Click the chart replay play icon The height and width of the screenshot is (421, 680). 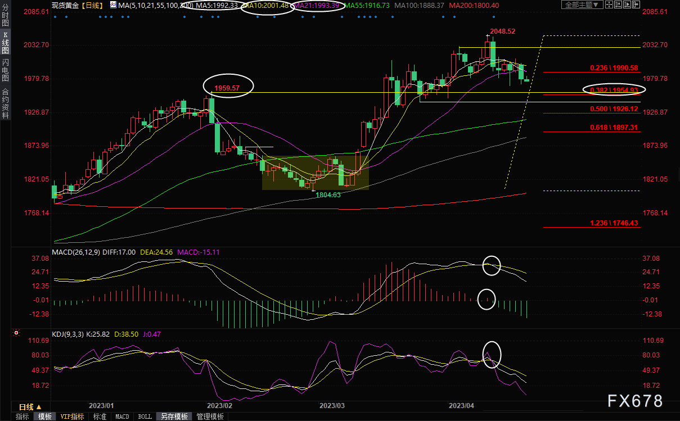[x=627, y=4]
